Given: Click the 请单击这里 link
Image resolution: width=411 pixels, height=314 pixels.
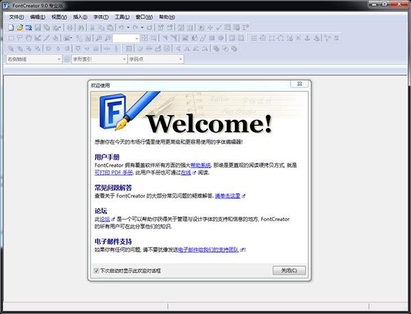Looking at the screenshot, I should coord(227,196).
